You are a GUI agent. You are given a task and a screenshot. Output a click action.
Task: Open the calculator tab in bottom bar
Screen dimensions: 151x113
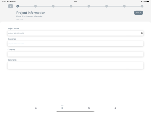click(x=62, y=108)
